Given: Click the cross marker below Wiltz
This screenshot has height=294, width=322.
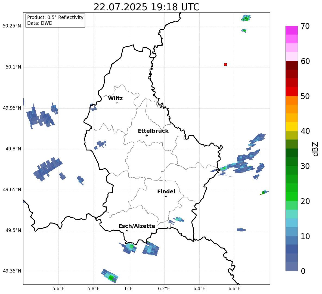Looking at the screenshot, I should pyautogui.click(x=117, y=103).
